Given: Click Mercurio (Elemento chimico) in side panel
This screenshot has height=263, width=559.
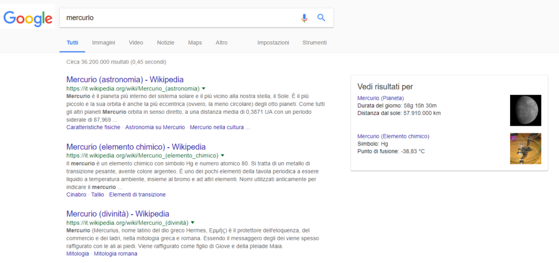Looking at the screenshot, I should 393,136.
